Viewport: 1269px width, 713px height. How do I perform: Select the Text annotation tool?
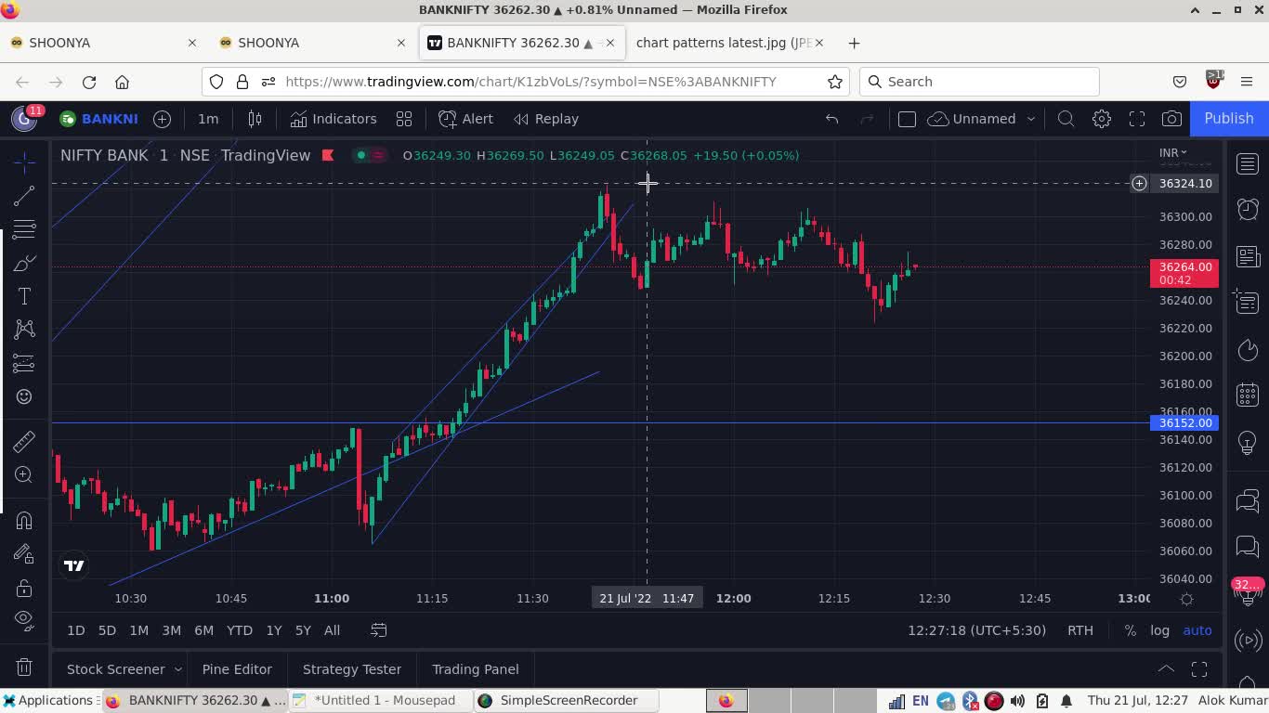coord(24,296)
